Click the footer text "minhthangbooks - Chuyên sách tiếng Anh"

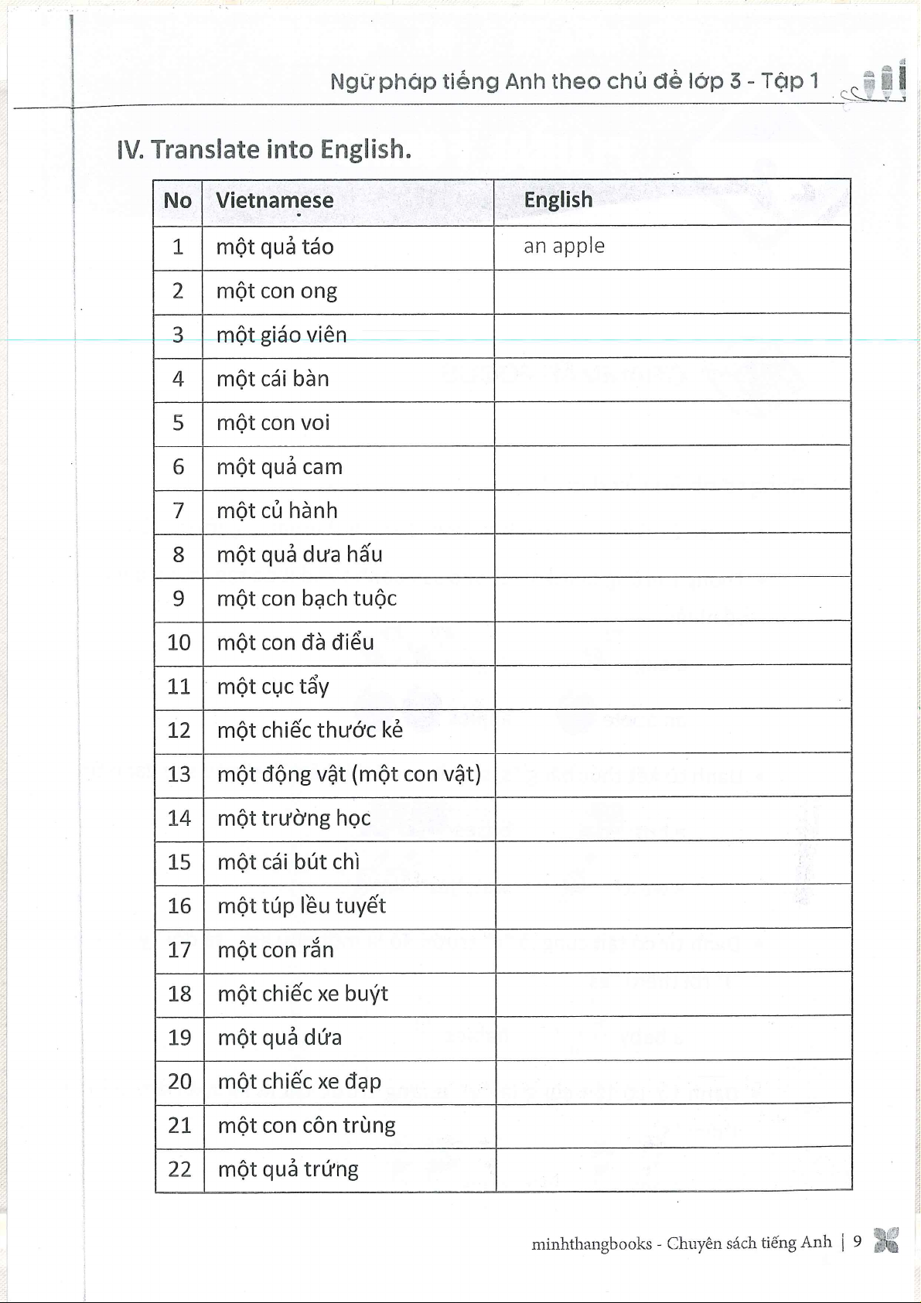681,1243
